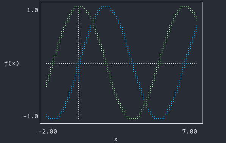Click the y-axis label 'f(x)'
The height and width of the screenshot is (143, 226).
pos(12,63)
